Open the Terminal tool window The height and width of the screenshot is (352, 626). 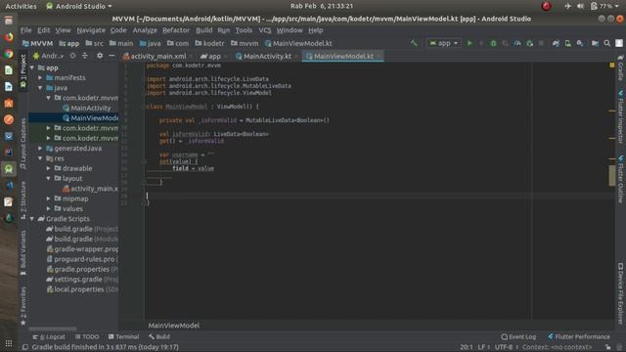click(x=123, y=336)
